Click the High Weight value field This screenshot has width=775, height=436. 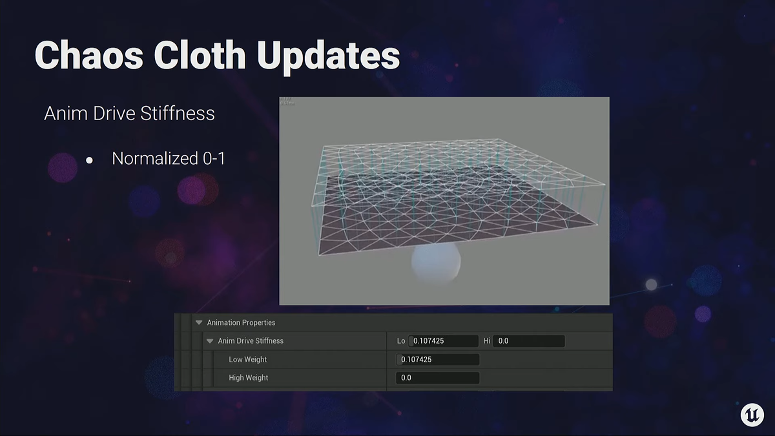tap(437, 378)
